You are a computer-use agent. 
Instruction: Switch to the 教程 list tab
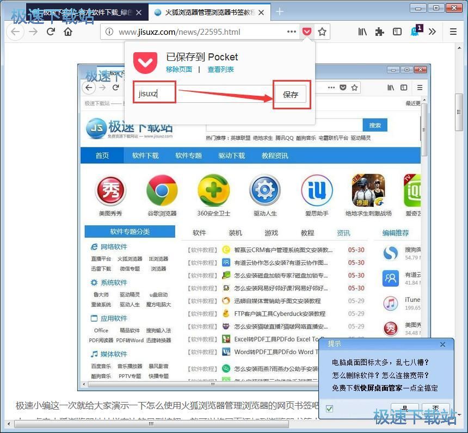click(307, 233)
